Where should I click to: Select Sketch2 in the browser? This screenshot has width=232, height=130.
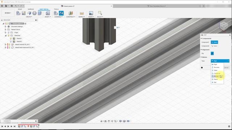pos(19,42)
